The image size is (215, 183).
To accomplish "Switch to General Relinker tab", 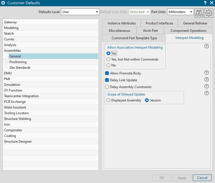I will coord(195,23).
